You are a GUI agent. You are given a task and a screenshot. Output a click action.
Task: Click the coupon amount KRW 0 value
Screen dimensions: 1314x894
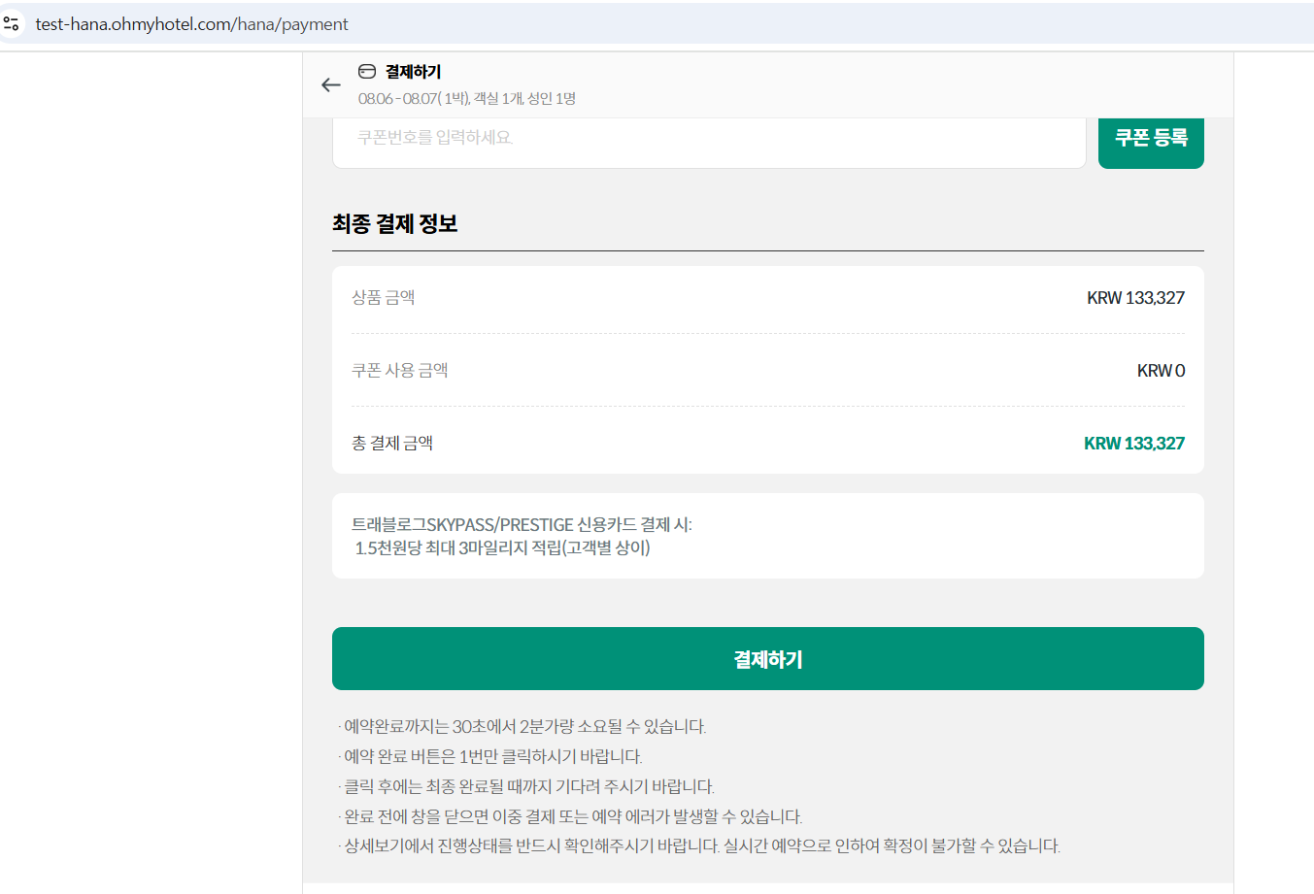pyautogui.click(x=1161, y=371)
